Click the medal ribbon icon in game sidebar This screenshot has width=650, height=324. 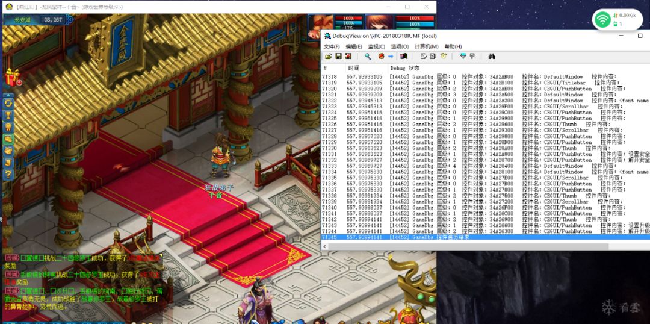tap(8, 127)
